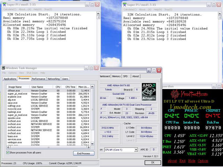
Task: Open the SPD tab in CPU-Z
Action: [x=125, y=76]
